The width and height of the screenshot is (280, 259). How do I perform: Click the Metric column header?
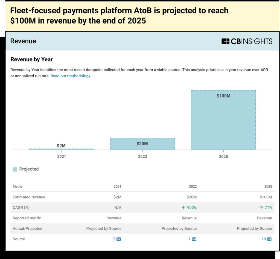(17, 187)
